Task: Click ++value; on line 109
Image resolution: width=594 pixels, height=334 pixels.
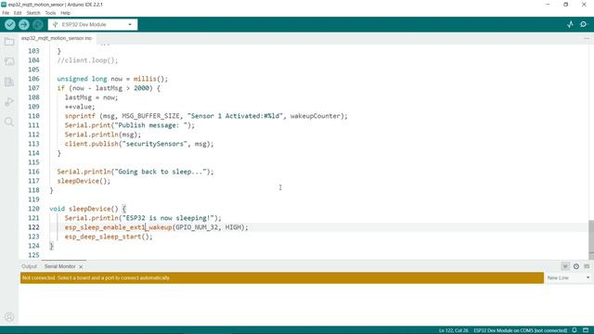Action: [80, 107]
